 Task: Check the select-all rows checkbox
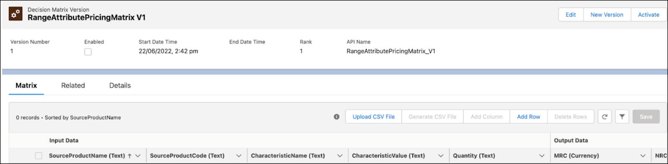point(38,156)
